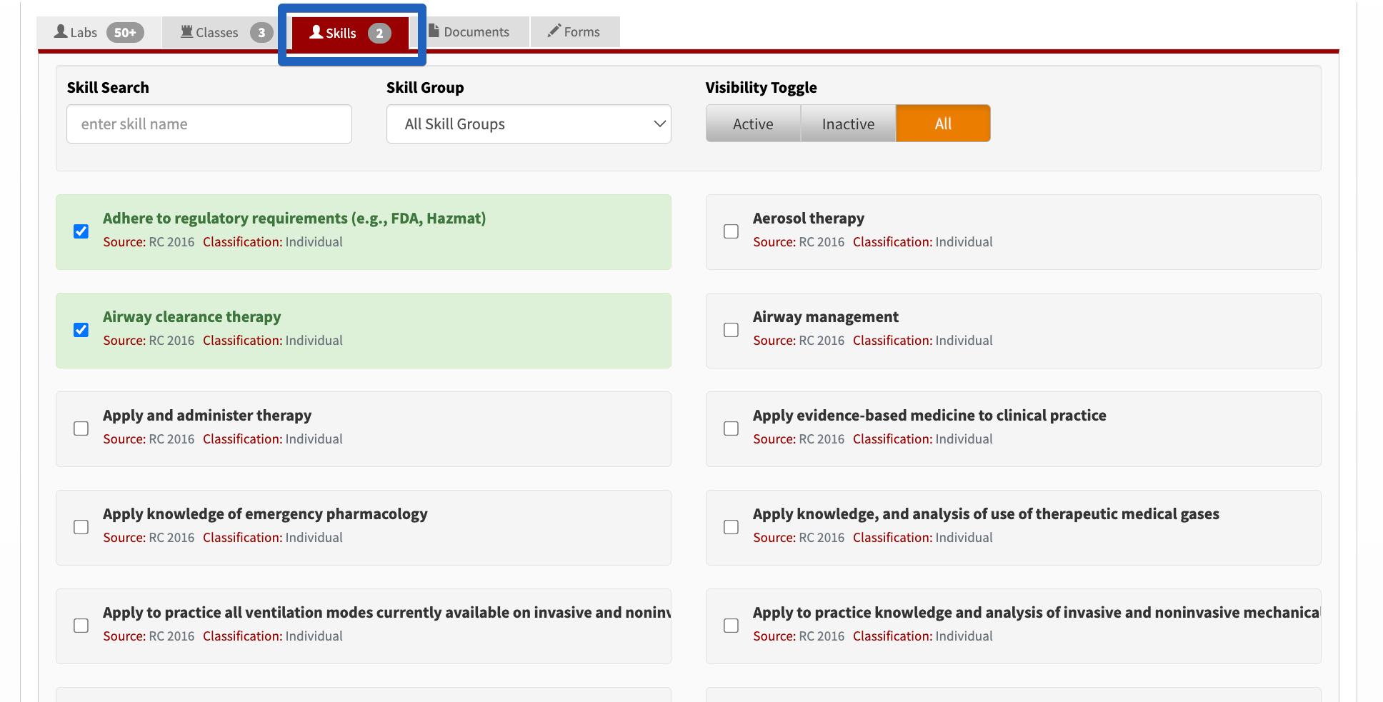Click the Classes rook icon
The width and height of the screenshot is (1383, 702).
[x=187, y=31]
